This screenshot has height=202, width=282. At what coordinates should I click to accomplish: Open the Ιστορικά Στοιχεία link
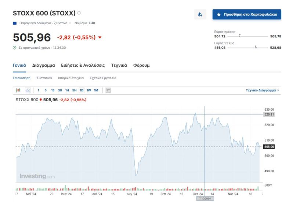[x=71, y=78]
